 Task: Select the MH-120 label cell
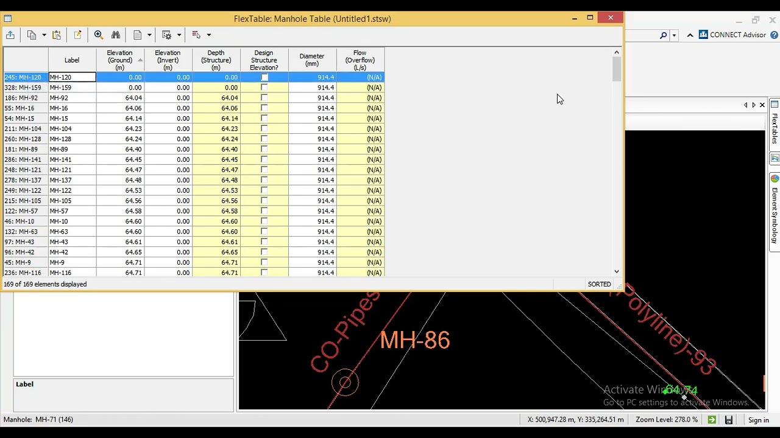click(x=72, y=77)
